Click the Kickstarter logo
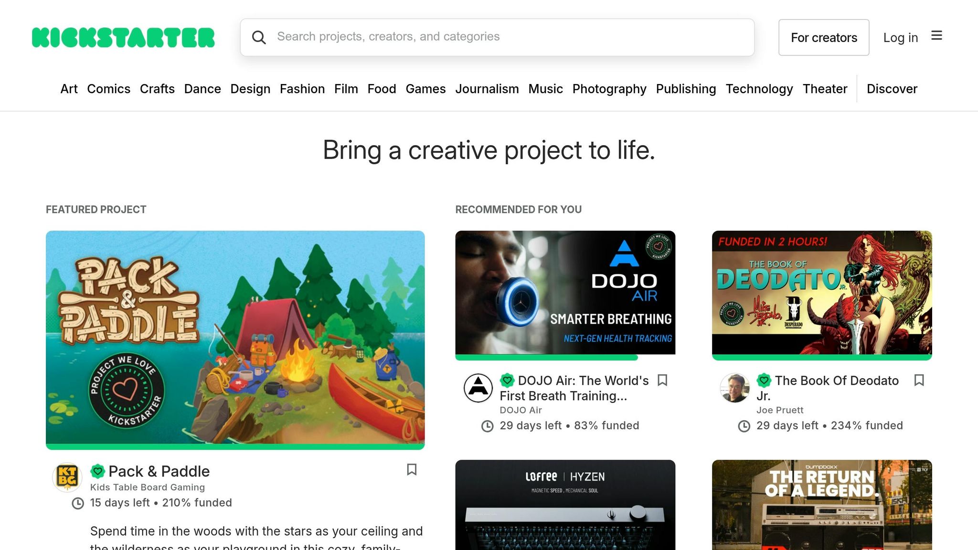 pyautogui.click(x=123, y=38)
